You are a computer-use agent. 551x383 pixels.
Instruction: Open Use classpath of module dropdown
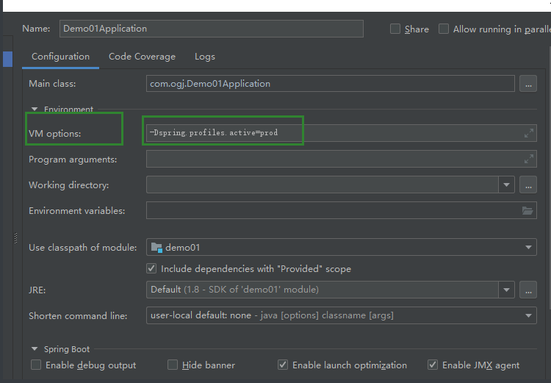point(528,248)
